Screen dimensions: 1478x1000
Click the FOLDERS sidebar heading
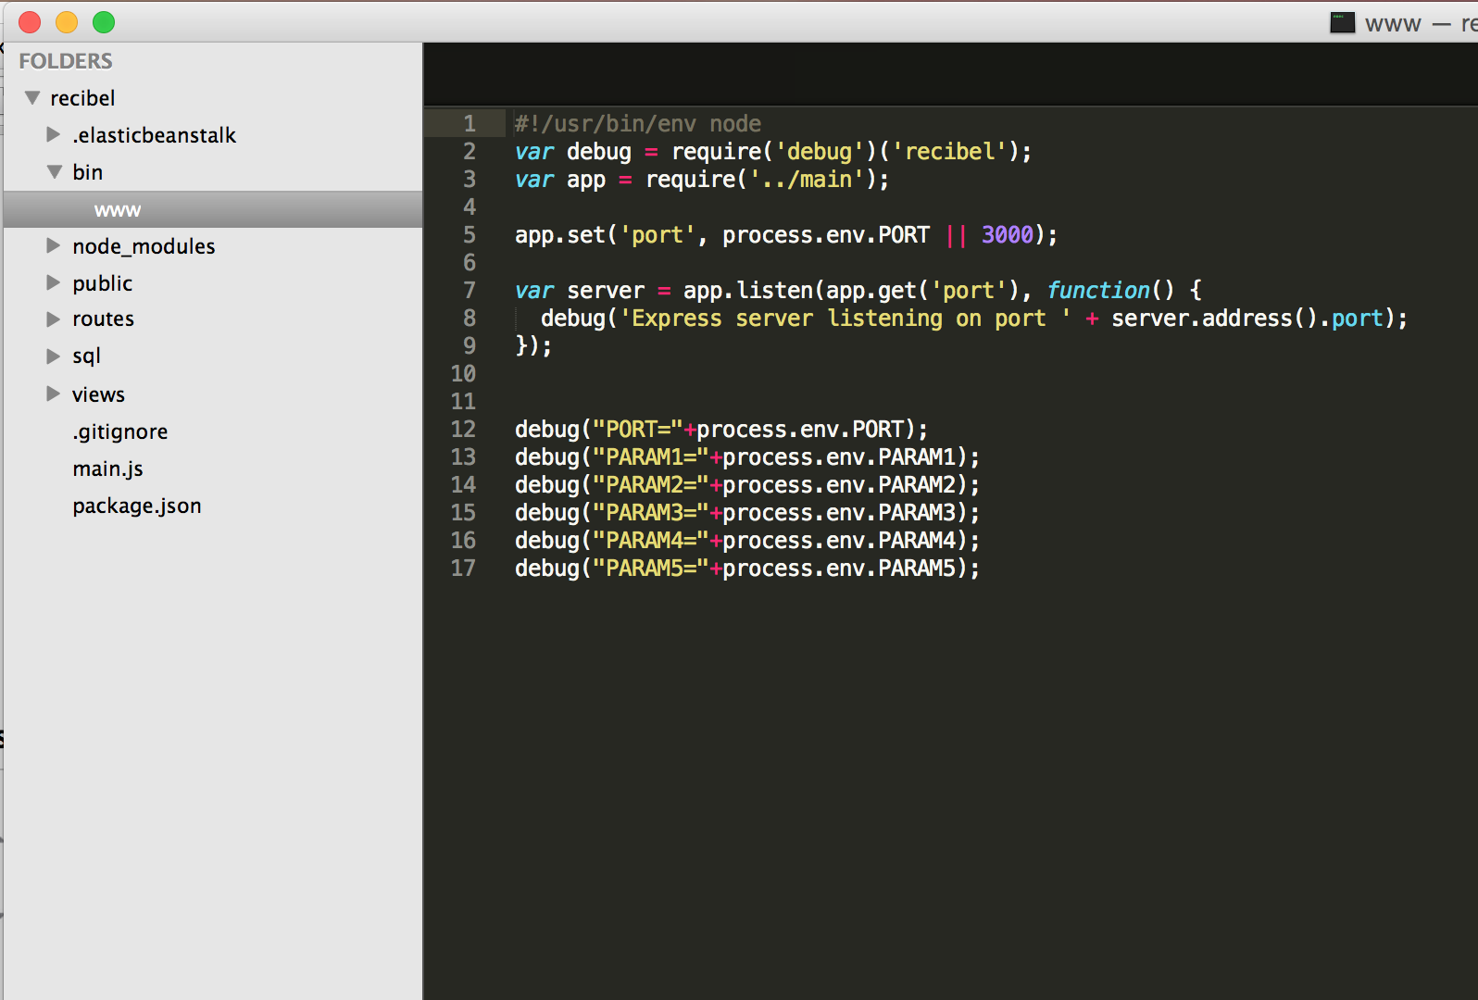[x=66, y=61]
